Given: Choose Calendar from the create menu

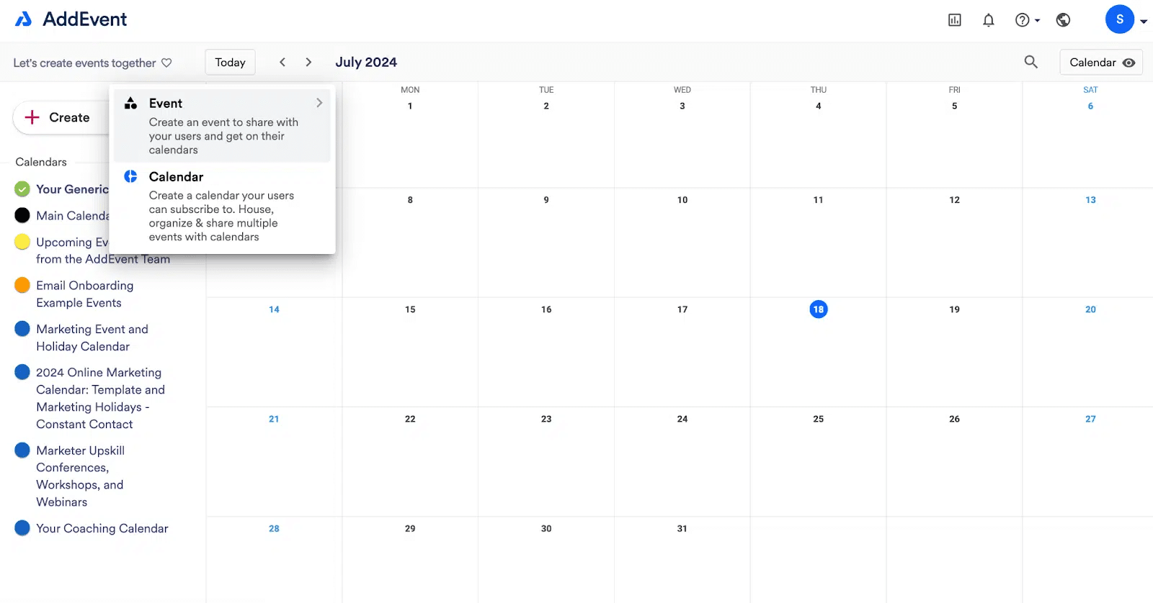Looking at the screenshot, I should click(222, 207).
